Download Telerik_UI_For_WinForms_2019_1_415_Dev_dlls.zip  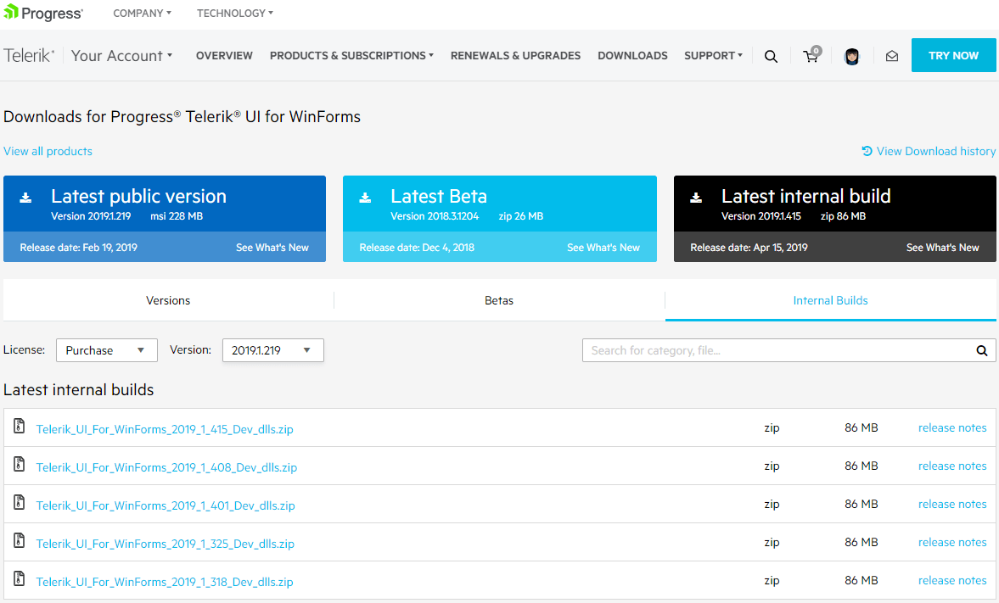point(165,429)
